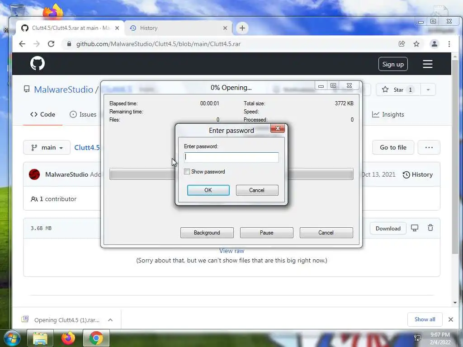
Task: Bookmark this tab with the star icon
Action: tap(416, 44)
